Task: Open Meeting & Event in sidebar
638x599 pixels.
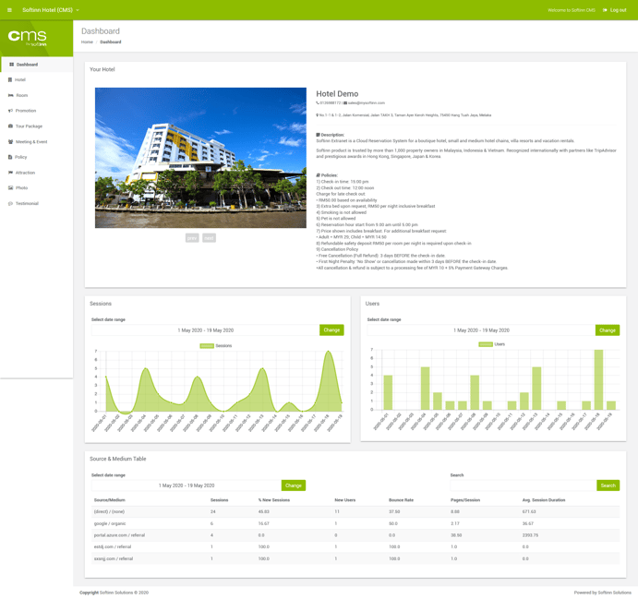Action: (30, 142)
